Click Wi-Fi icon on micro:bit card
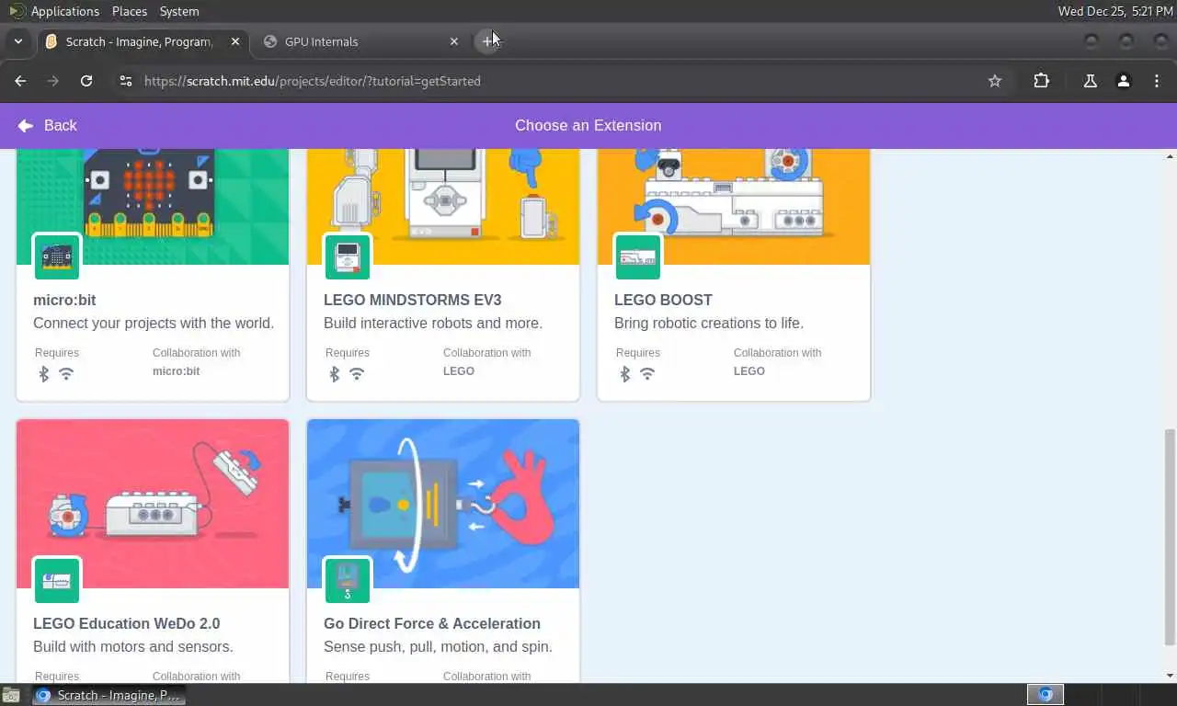Screen dimensions: 1177x706 66,374
